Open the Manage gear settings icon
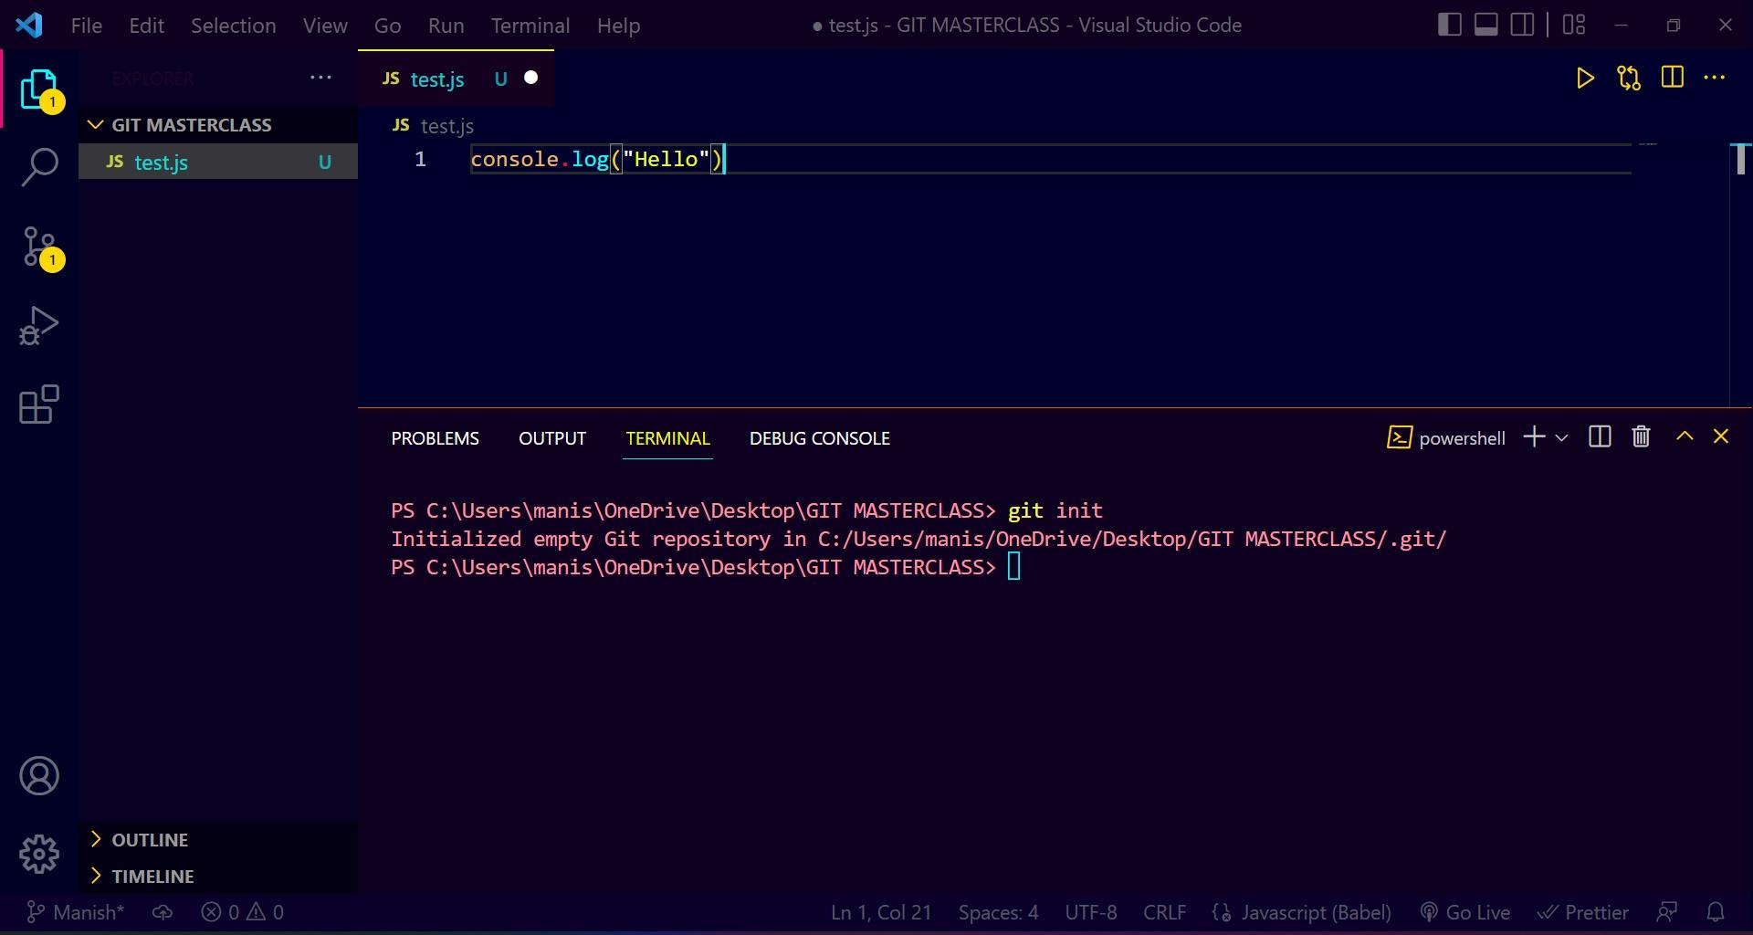 coord(39,855)
